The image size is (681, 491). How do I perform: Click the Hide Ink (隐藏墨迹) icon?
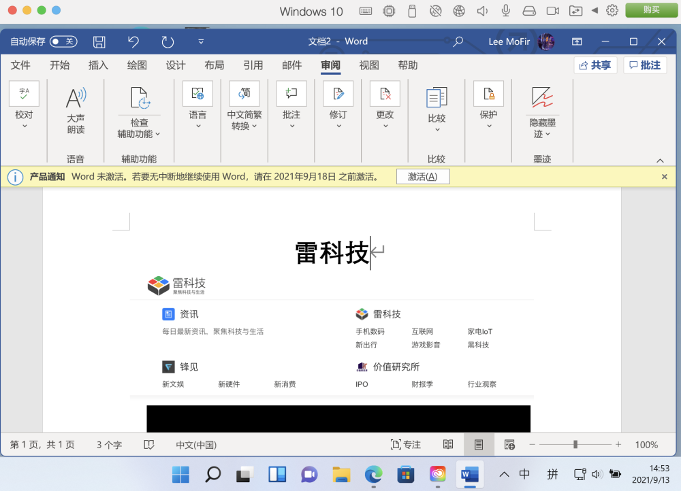542,99
